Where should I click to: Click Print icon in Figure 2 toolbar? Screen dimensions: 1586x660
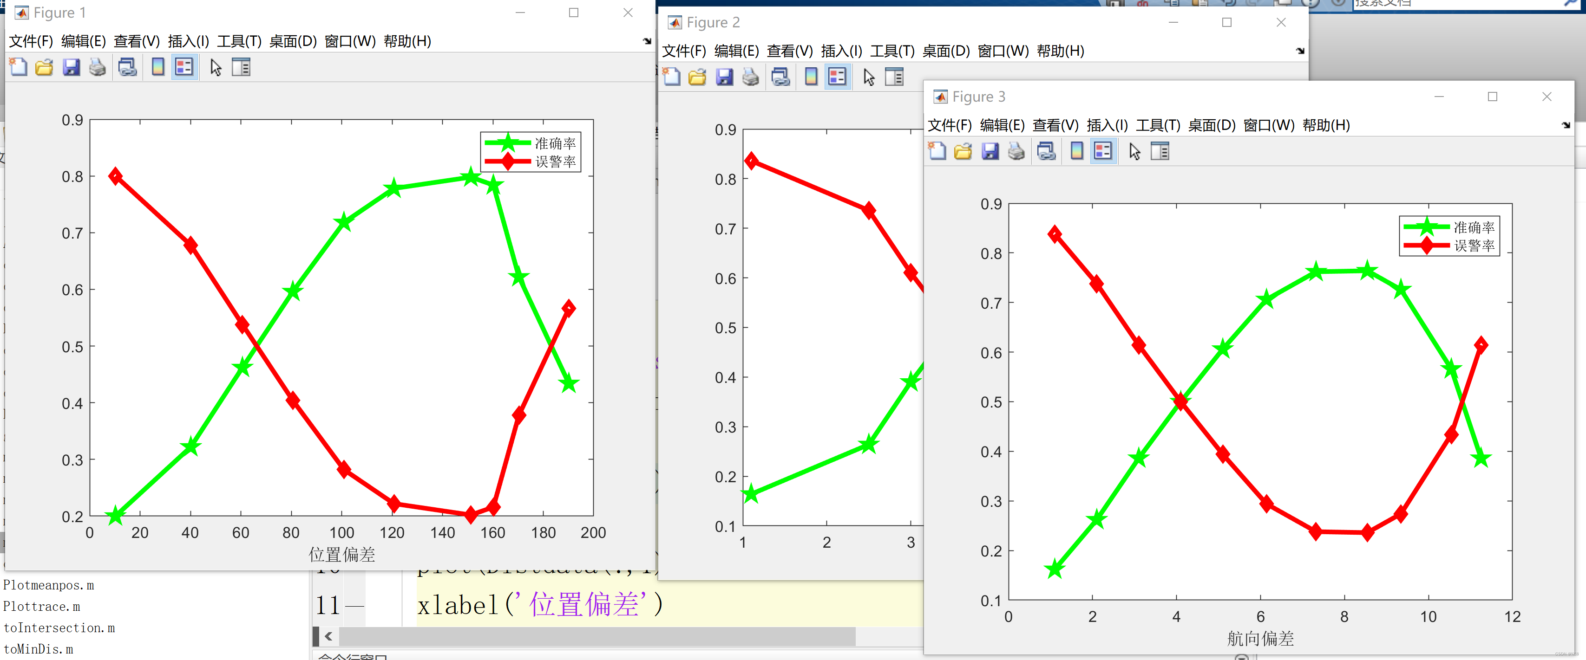click(x=751, y=77)
